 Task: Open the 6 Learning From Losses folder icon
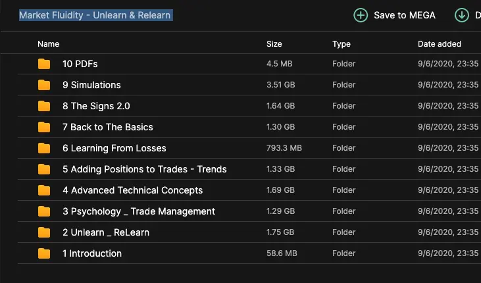click(x=44, y=148)
